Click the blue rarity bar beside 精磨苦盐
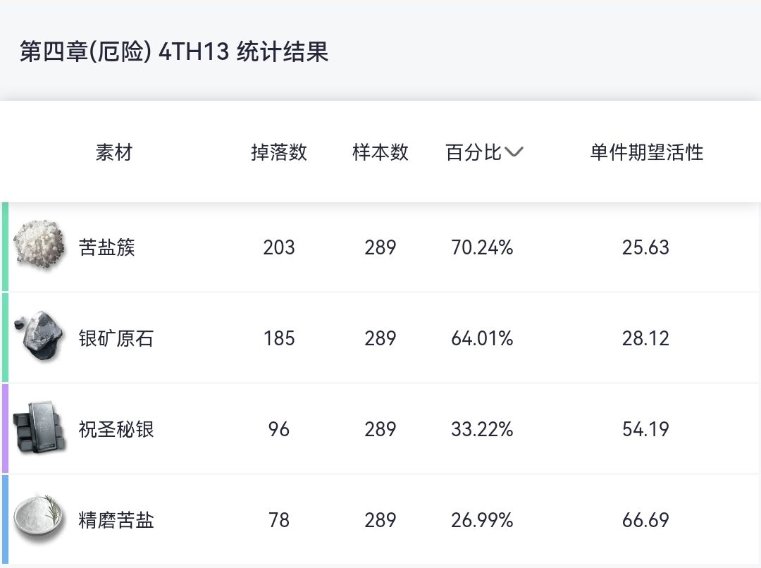The image size is (761, 568). pos(5,519)
